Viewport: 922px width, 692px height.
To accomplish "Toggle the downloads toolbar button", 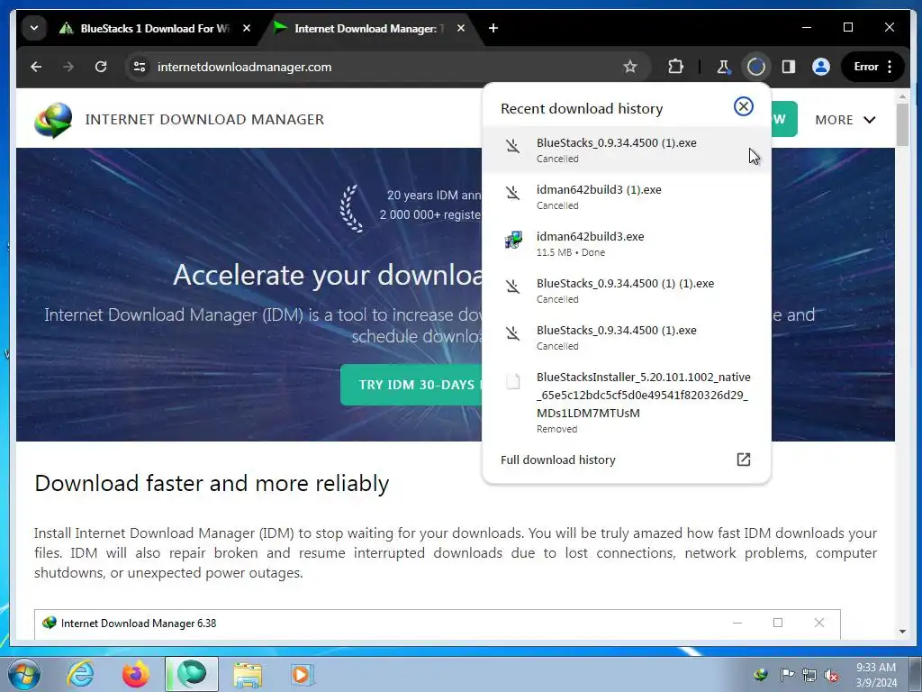I will pyautogui.click(x=756, y=67).
